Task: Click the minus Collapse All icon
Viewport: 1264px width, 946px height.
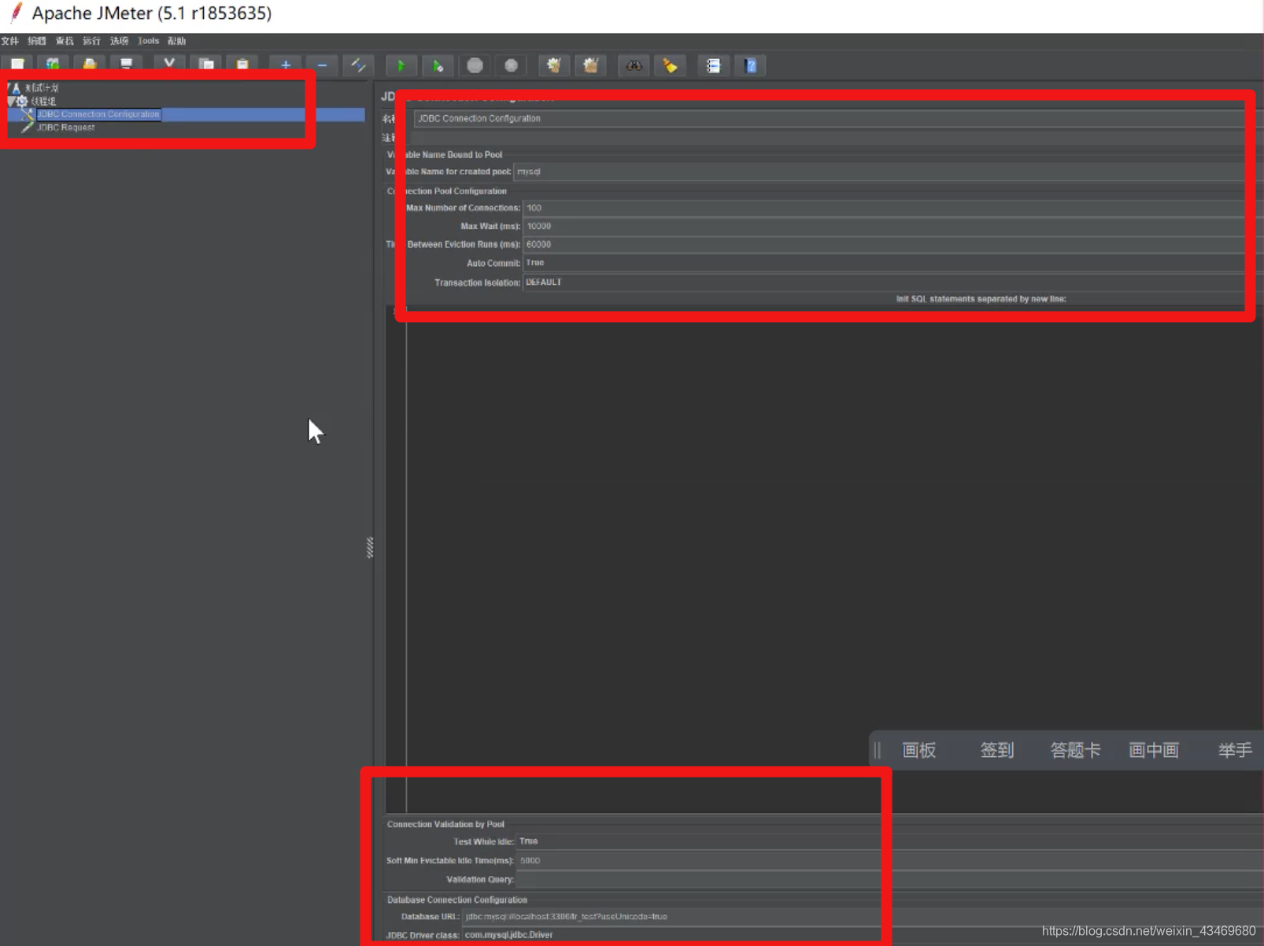Action: pos(322,65)
